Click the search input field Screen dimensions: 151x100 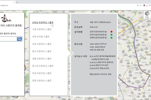click(x=8, y=39)
